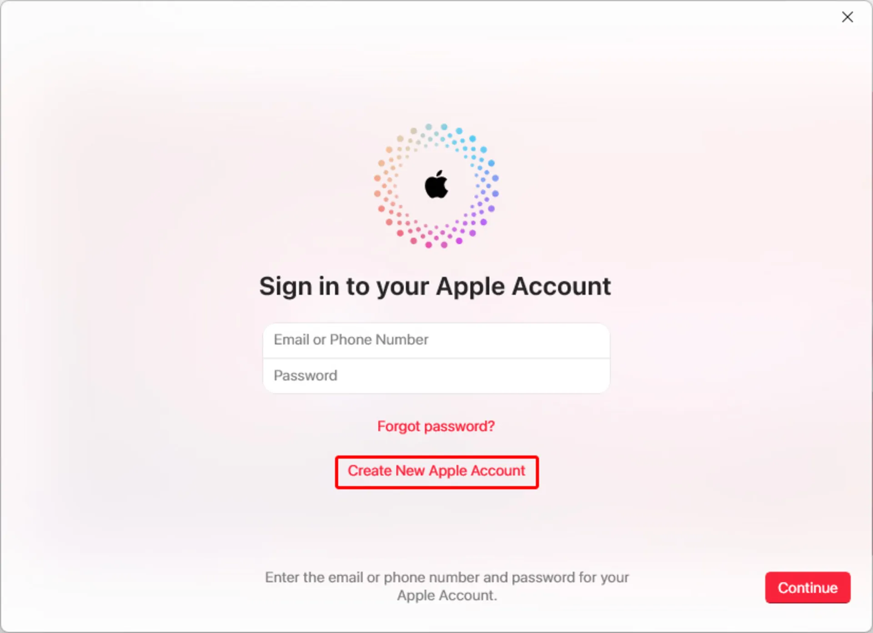The image size is (873, 633).
Task: Open the Forgot password? link
Action: 436,427
